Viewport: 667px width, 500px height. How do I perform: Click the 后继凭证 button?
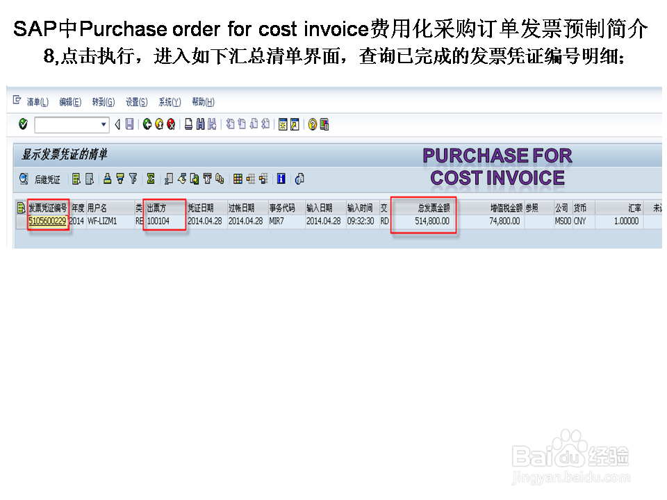46,178
